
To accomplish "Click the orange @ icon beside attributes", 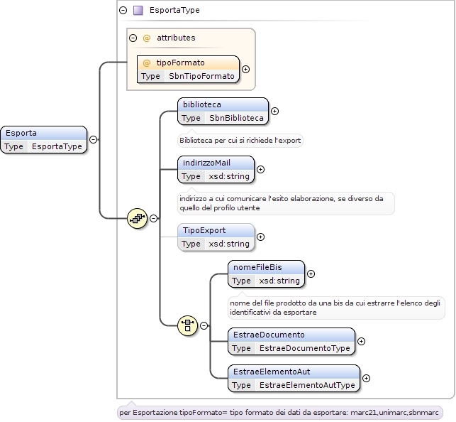I will click(147, 38).
